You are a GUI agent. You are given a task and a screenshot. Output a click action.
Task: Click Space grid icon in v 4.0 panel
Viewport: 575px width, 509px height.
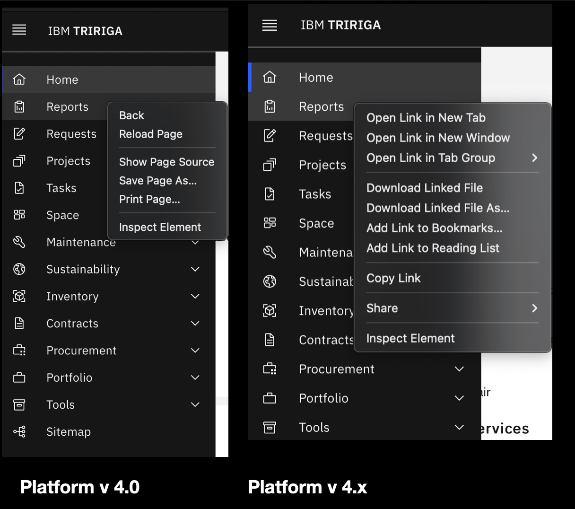point(19,215)
